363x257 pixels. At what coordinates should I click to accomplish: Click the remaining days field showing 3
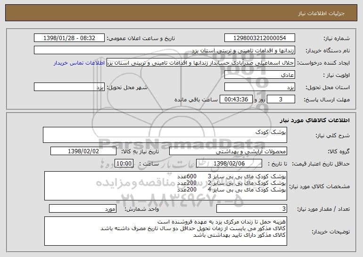[x=281, y=99]
